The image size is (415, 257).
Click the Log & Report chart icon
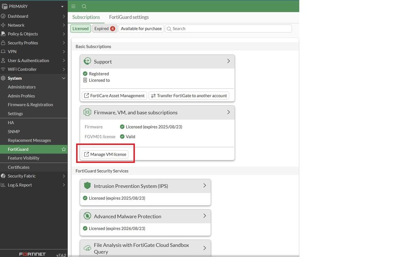coord(3,185)
